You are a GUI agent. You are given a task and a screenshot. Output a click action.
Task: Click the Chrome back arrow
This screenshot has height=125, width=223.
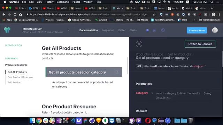point(4,15)
